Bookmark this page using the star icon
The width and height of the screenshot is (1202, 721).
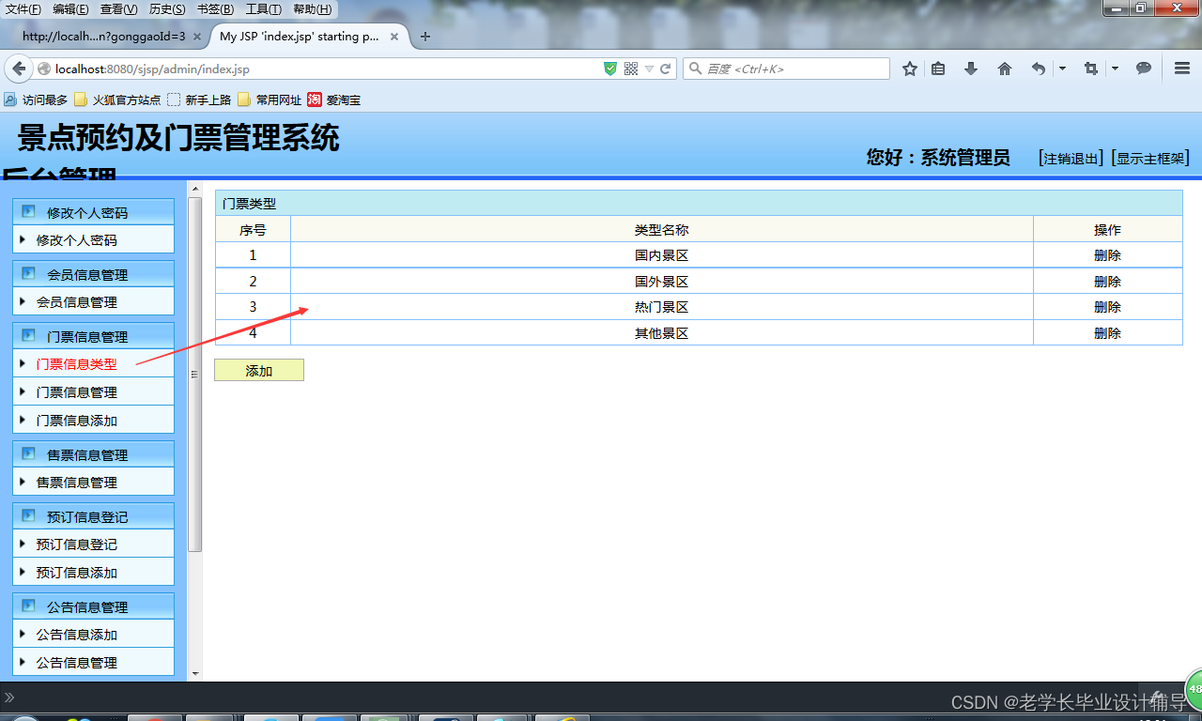909,68
